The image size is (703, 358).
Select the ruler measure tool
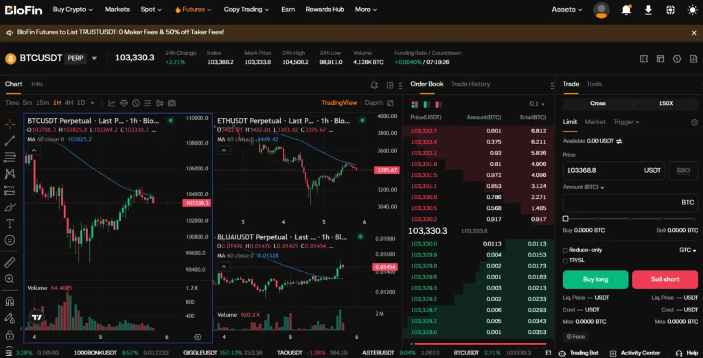point(10,262)
